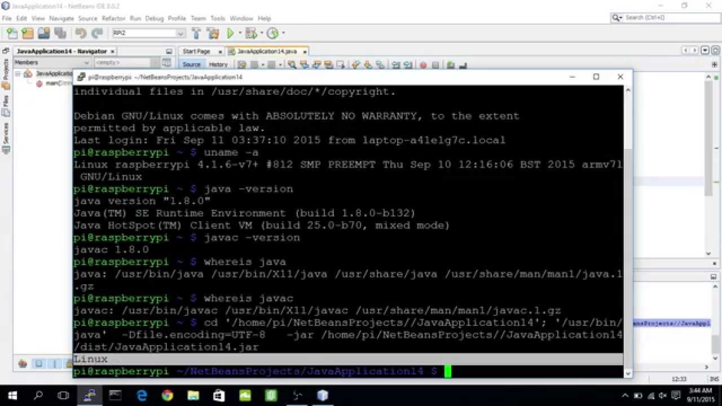Click the New File toolbar icon

tap(11, 33)
